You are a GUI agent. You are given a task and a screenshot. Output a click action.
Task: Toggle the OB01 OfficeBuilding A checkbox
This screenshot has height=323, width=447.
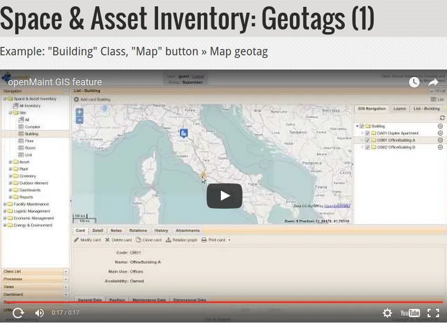(x=367, y=140)
